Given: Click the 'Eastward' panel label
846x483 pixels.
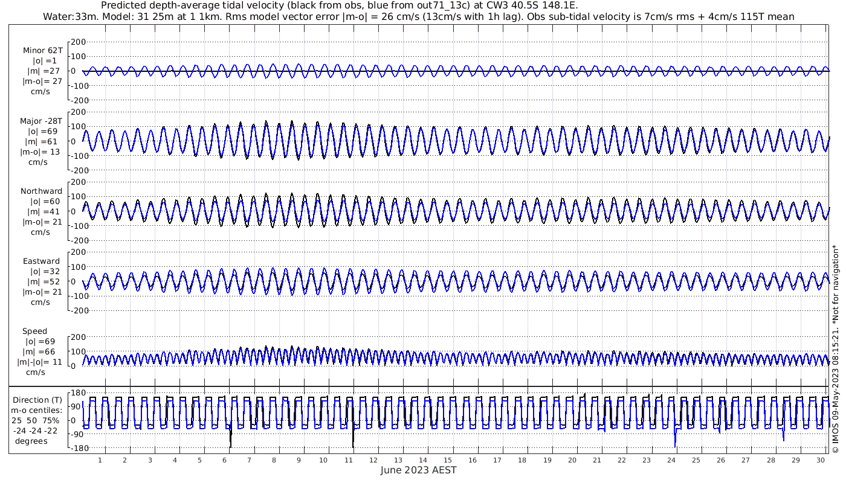Looking at the screenshot, I should click(41, 261).
